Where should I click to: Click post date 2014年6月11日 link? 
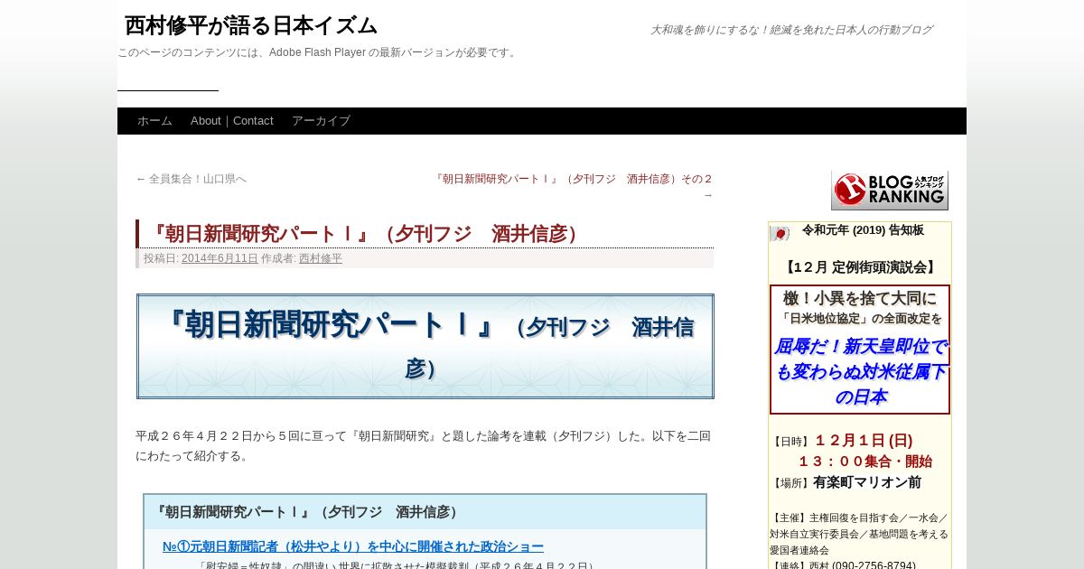(220, 258)
